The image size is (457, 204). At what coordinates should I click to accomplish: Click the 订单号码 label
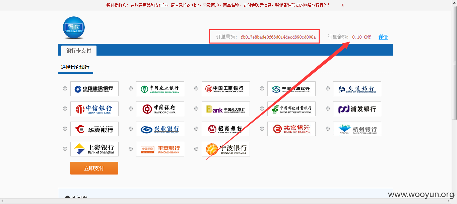[x=227, y=37]
